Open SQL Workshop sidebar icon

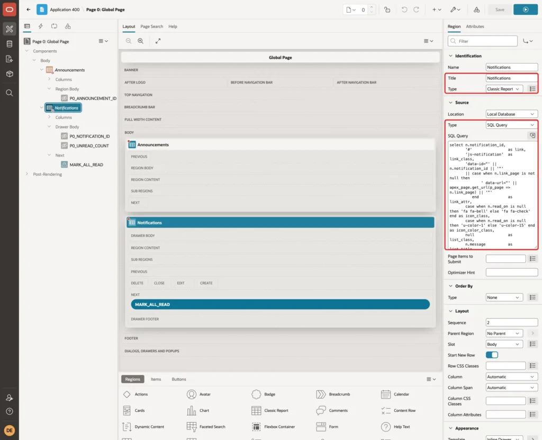tap(10, 44)
